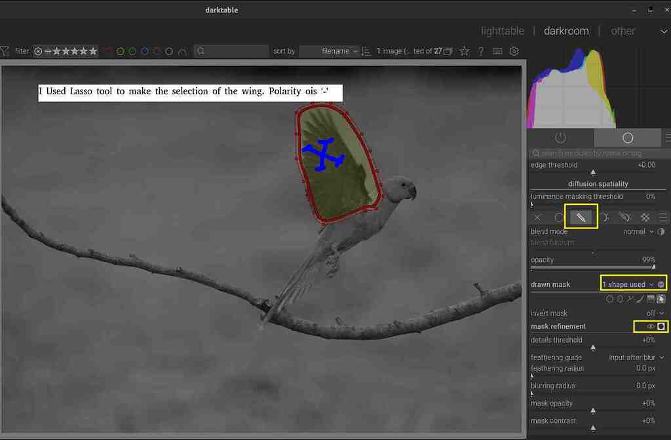Turn off blending with the X icon
Viewport: 671px width, 440px height.
tap(537, 217)
